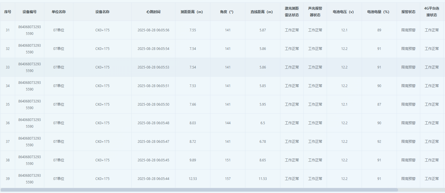This screenshot has height=193, width=445.
Task: Click 限高预警 alarm status in row 36
Action: pyautogui.click(x=408, y=123)
